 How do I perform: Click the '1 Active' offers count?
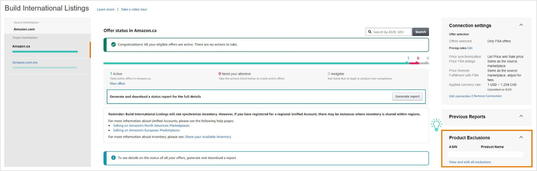tap(116, 74)
